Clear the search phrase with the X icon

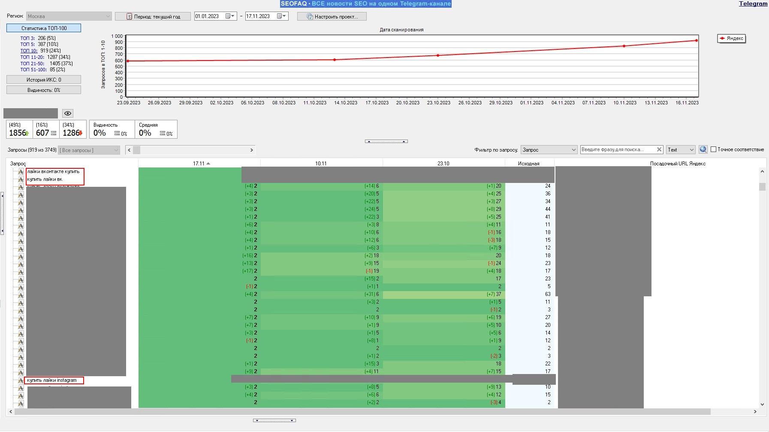tap(659, 149)
